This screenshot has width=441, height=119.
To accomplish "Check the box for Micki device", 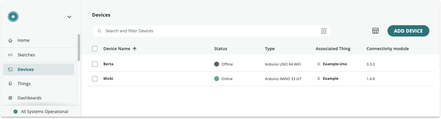I will click(95, 79).
